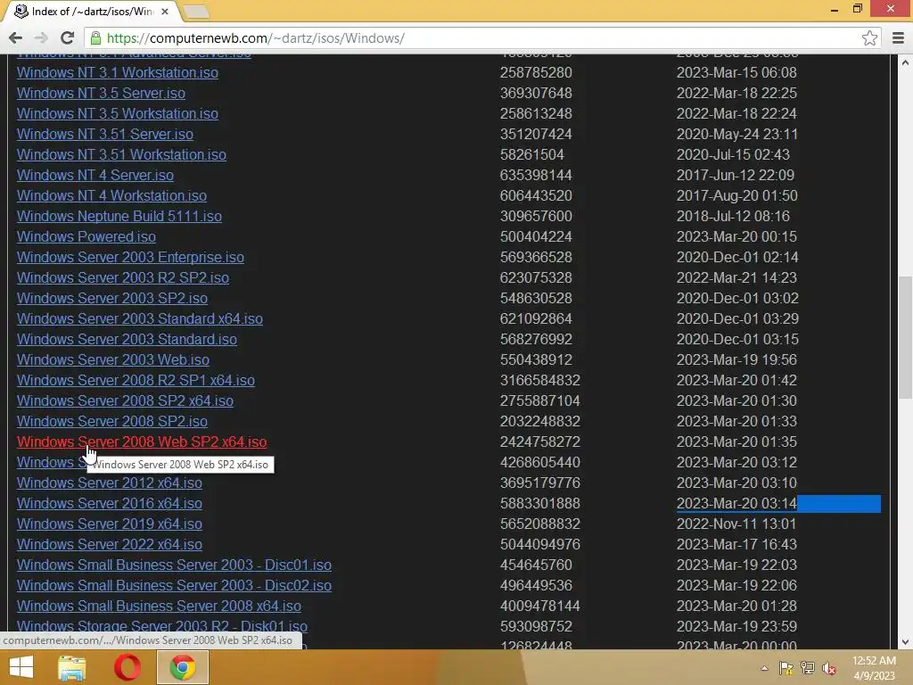Screen dimensions: 913x685
Task: Open Windows NT 3.1 Workstation.iso link
Action: [118, 73]
